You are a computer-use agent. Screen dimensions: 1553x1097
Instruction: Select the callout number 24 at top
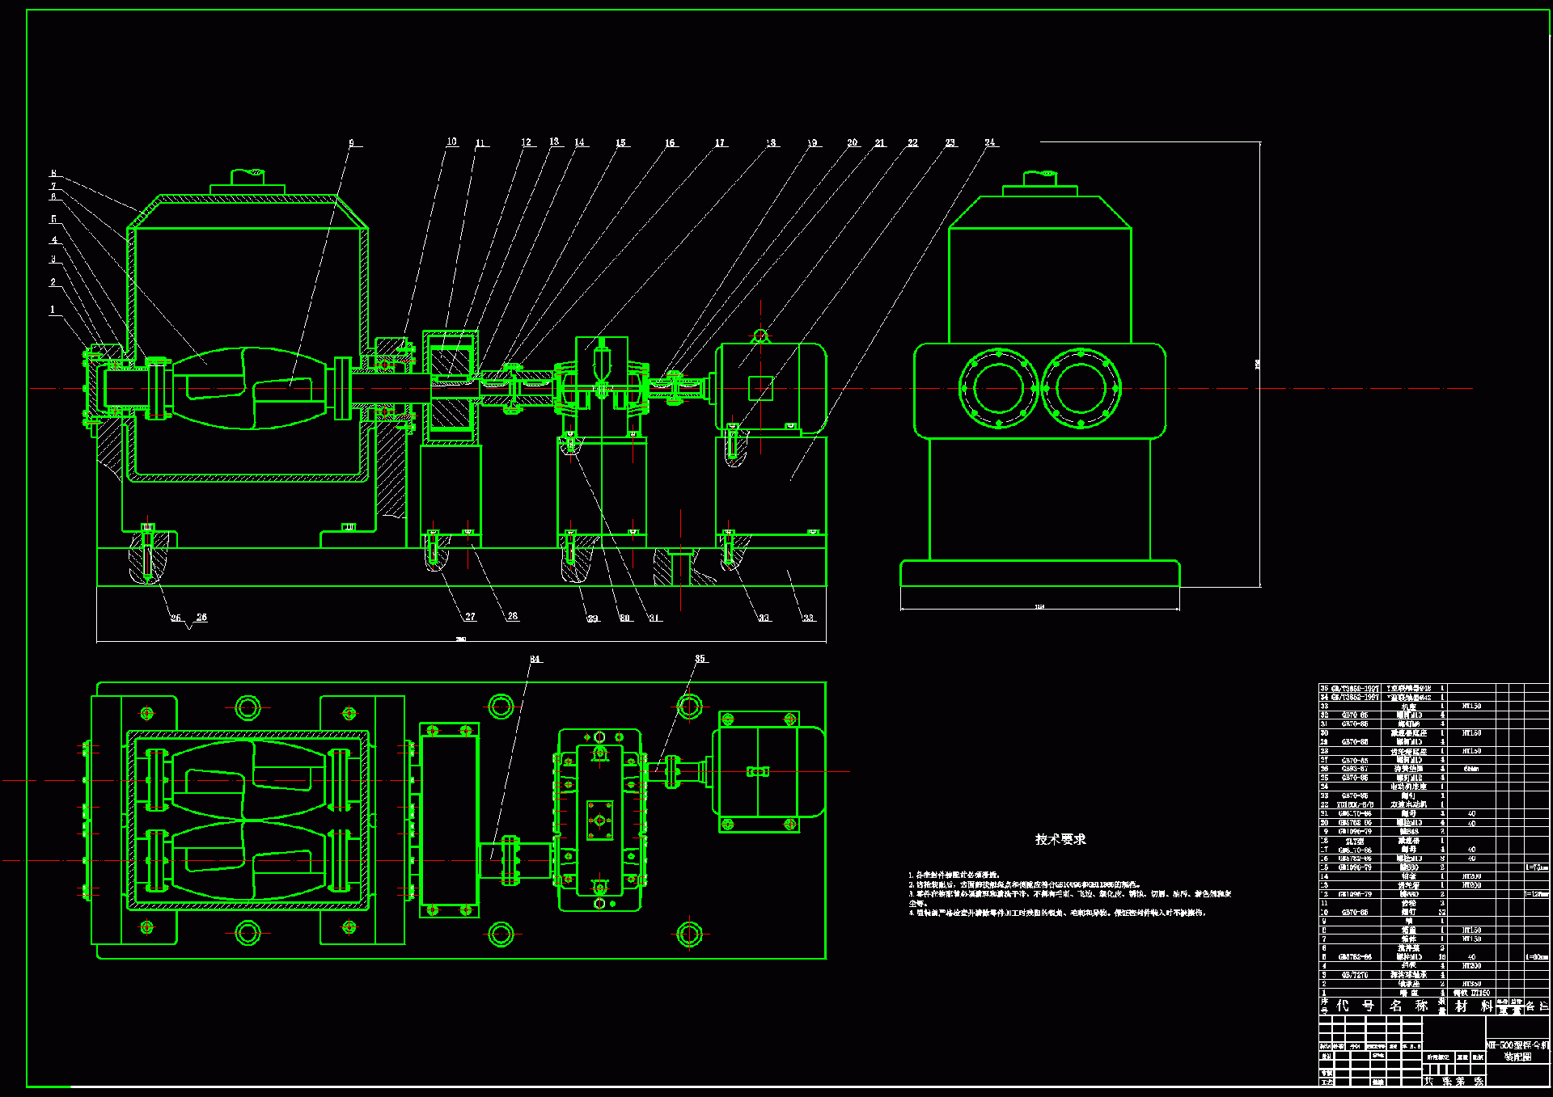coord(990,142)
